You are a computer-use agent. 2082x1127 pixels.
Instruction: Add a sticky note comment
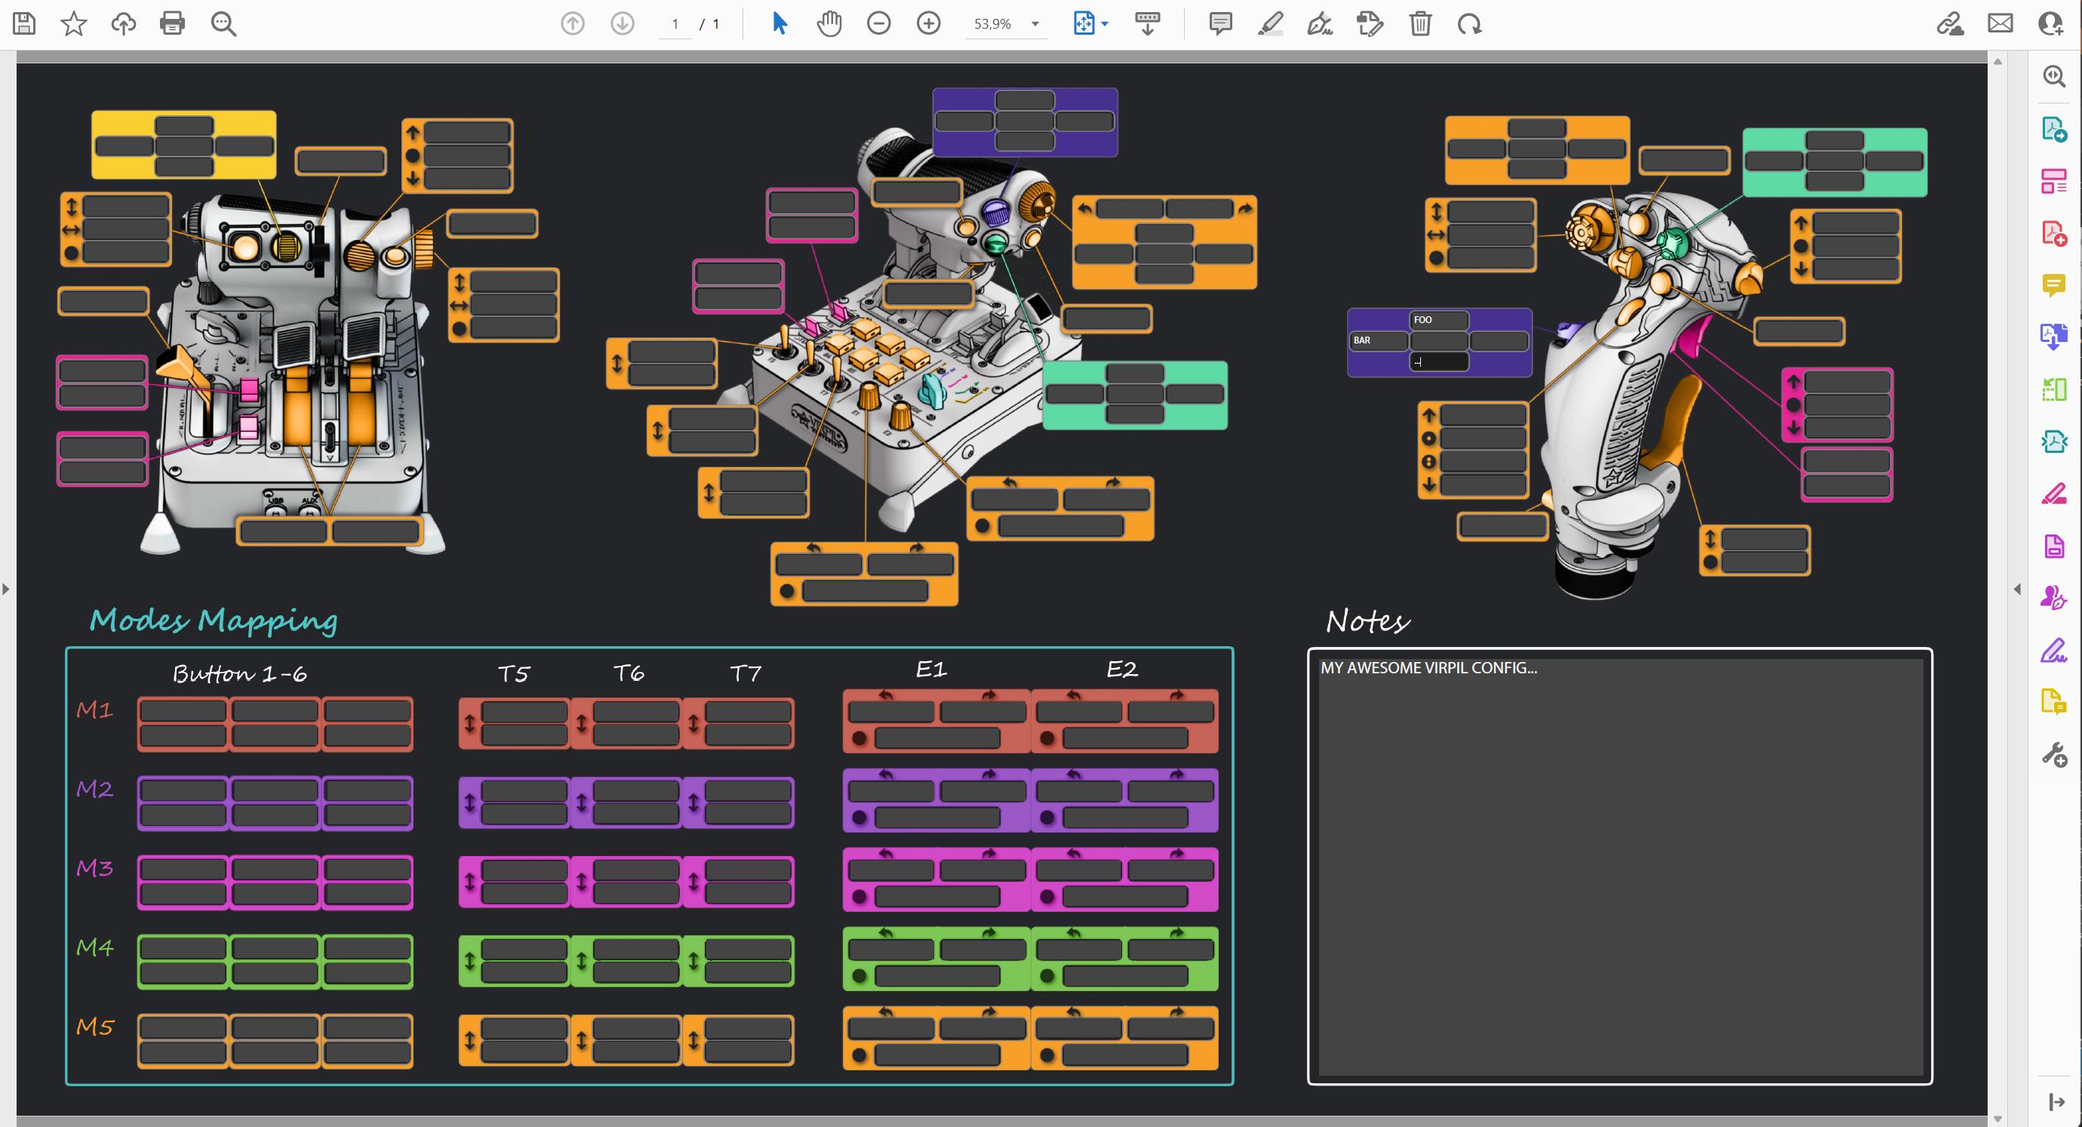click(x=1220, y=23)
